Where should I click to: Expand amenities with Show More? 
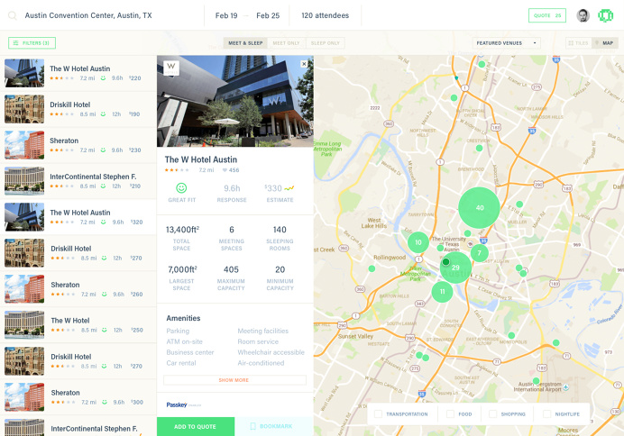click(234, 380)
